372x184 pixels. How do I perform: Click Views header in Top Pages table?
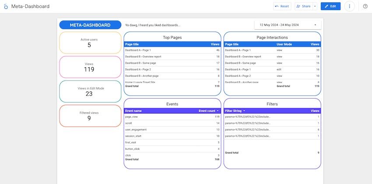215,44
